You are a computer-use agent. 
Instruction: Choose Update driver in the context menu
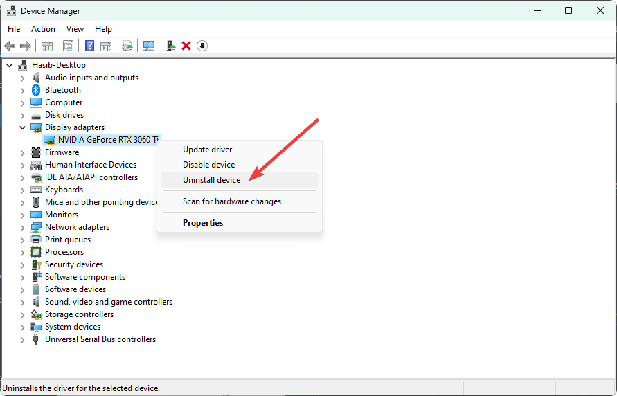coord(207,150)
